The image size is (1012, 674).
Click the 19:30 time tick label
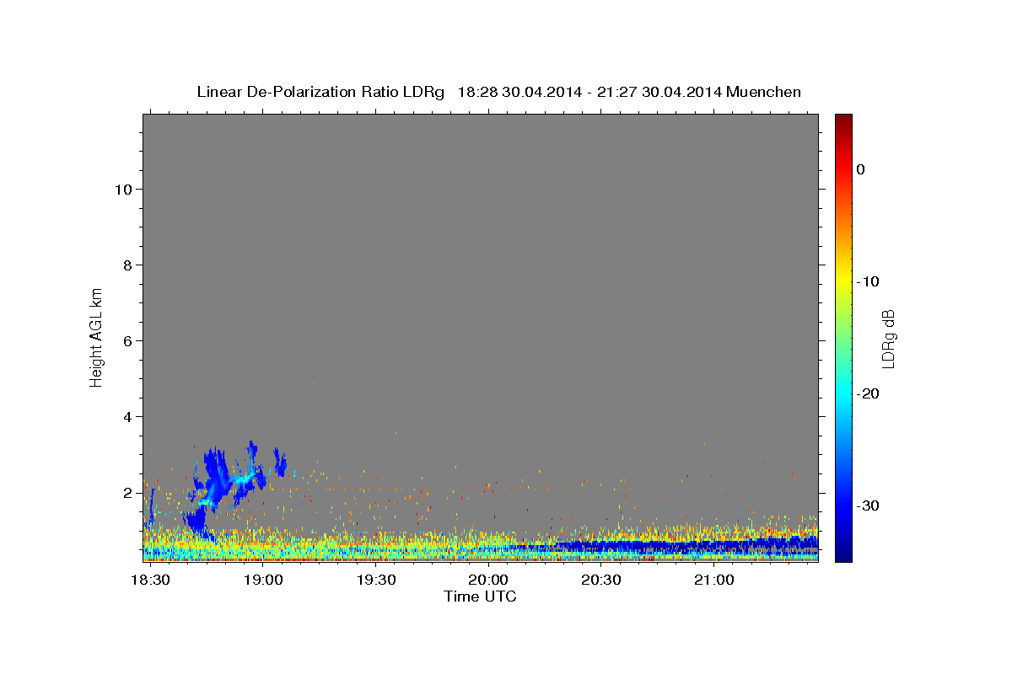[376, 580]
